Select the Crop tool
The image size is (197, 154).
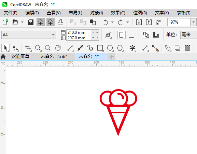point(28,48)
